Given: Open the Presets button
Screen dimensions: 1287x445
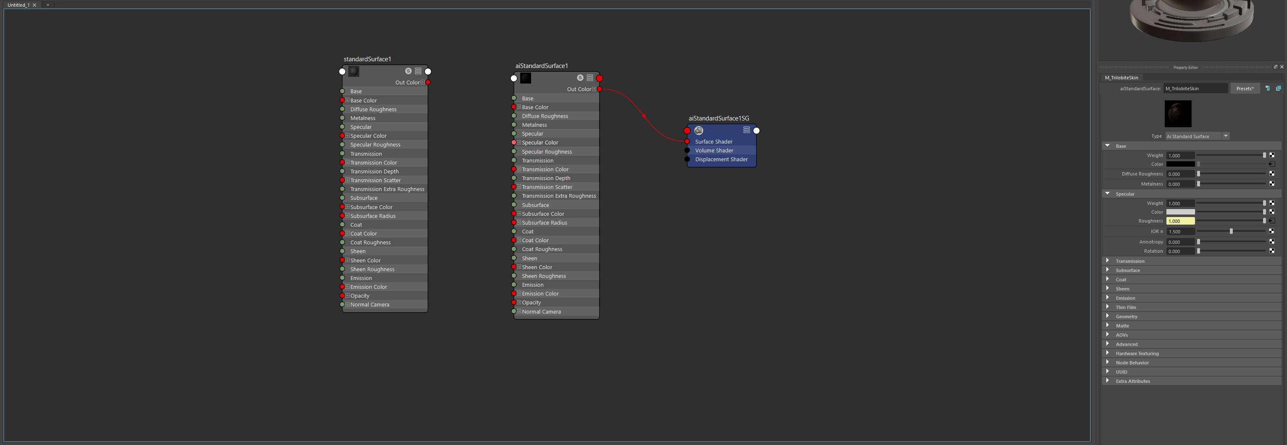Looking at the screenshot, I should 1244,89.
